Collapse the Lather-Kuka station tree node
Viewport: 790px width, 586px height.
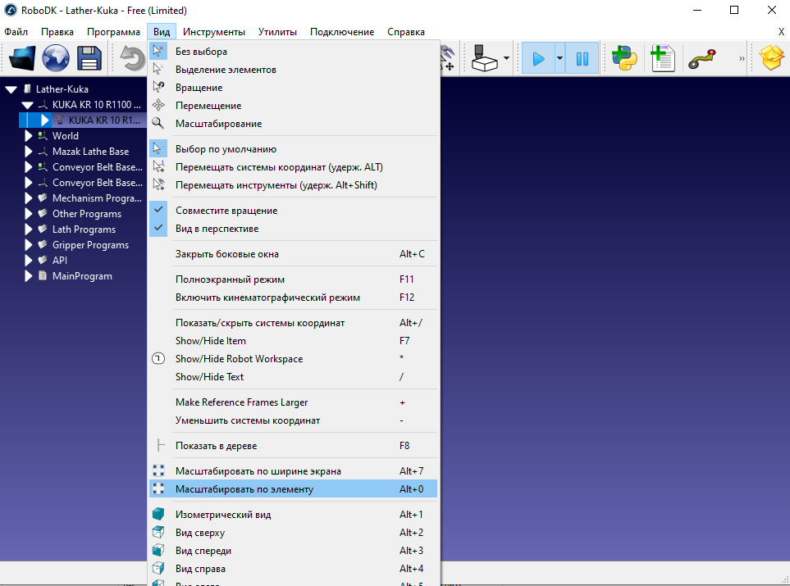pyautogui.click(x=11, y=89)
